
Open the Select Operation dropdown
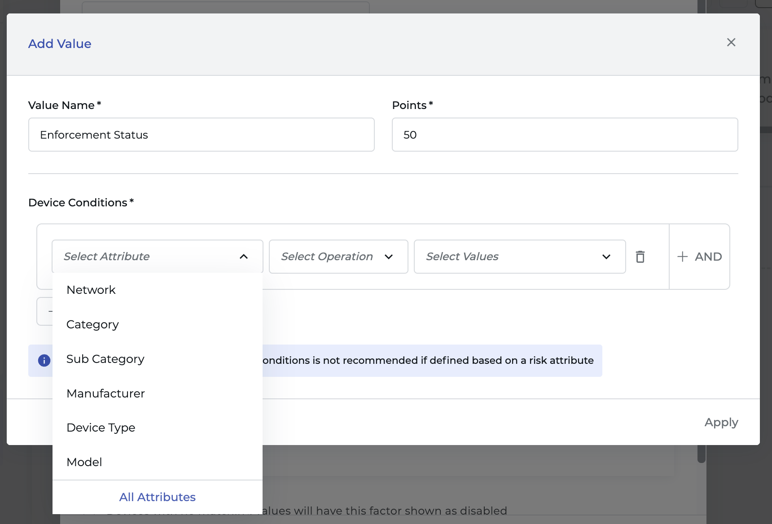pyautogui.click(x=338, y=257)
